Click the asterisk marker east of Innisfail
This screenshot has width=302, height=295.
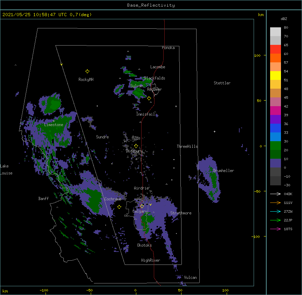coord(176,106)
